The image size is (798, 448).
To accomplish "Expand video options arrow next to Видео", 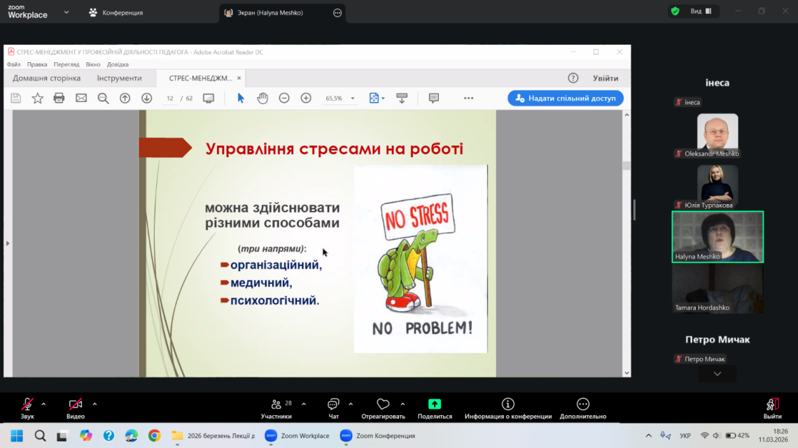I will coord(94,404).
